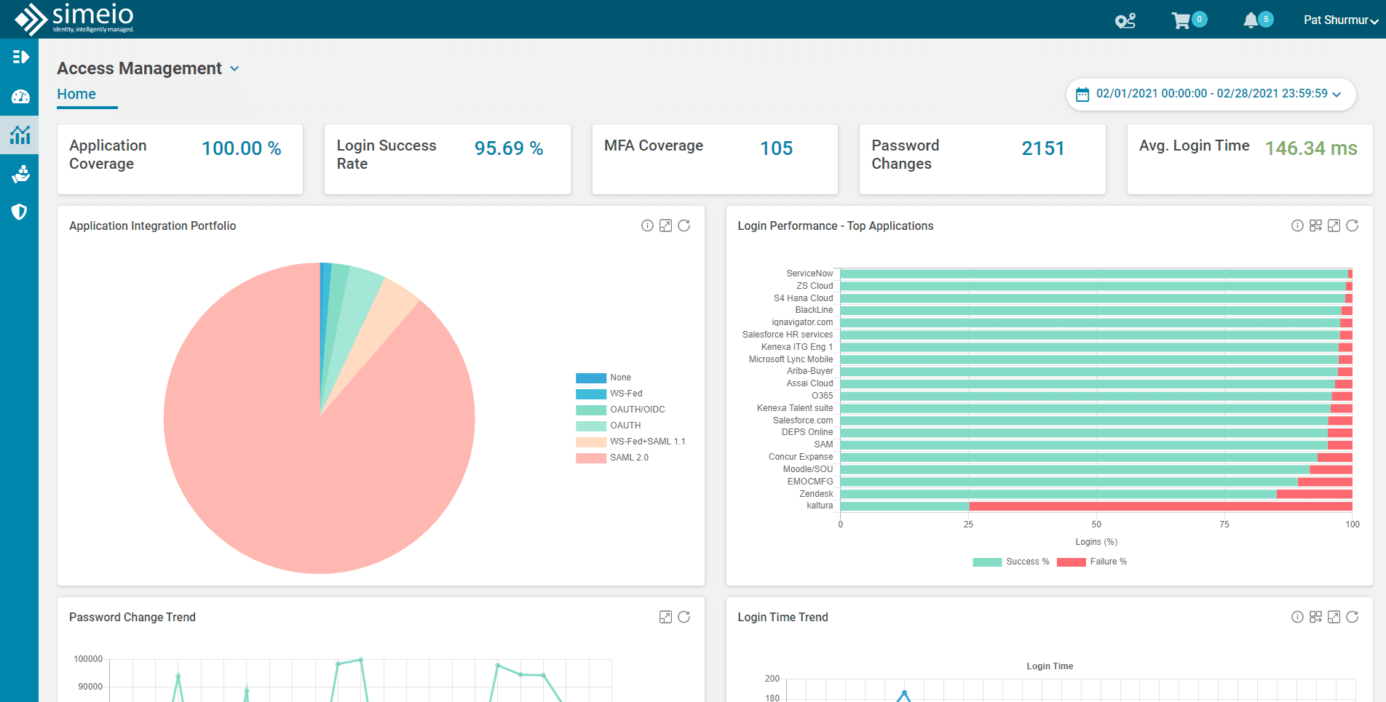Select the top list menu icon in sidebar
The width and height of the screenshot is (1386, 702).
(20, 56)
